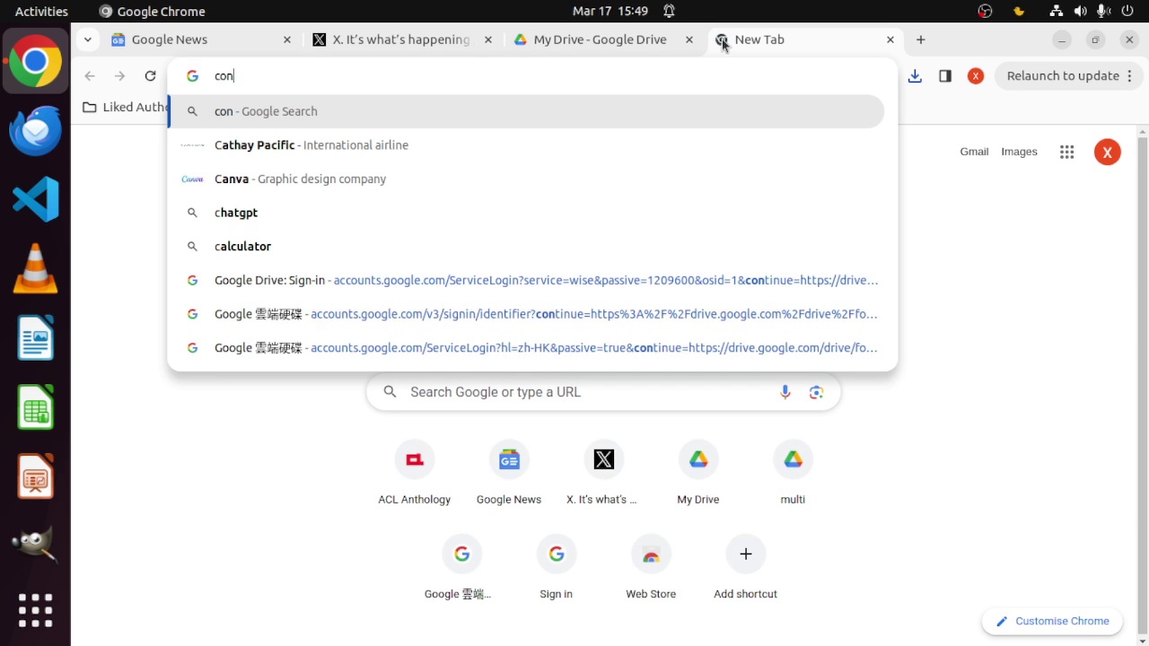Launch Thunderbird from the dock
1149x646 pixels.
(x=36, y=131)
